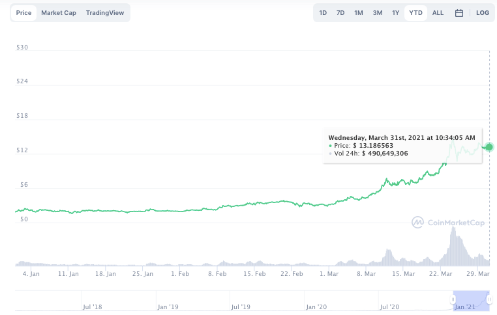Select the 3M time range
The height and width of the screenshot is (315, 497).
click(x=378, y=13)
